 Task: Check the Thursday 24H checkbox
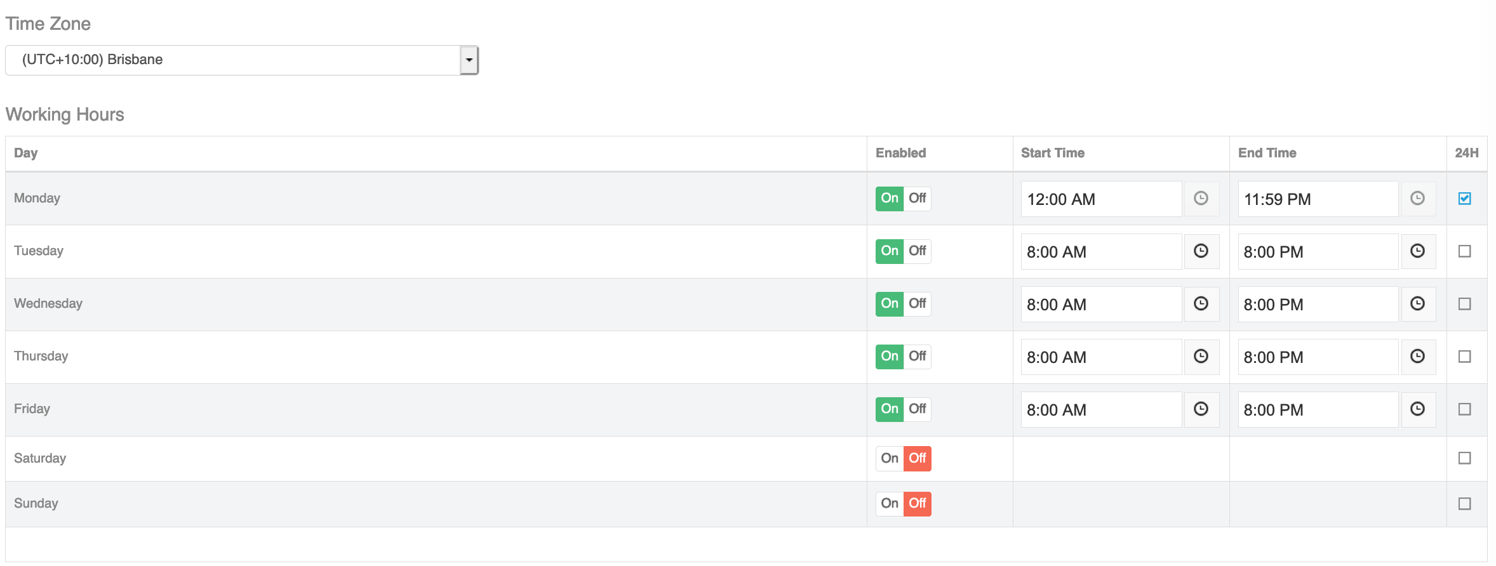(1464, 357)
